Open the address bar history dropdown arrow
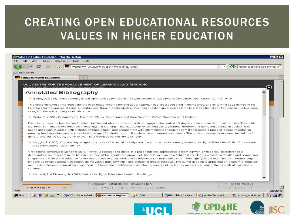 (224, 66)
